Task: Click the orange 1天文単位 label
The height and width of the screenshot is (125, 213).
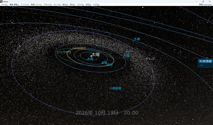Action: pyautogui.click(x=79, y=48)
